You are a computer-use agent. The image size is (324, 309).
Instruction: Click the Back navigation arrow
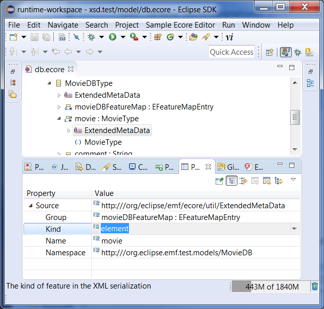pos(68,52)
